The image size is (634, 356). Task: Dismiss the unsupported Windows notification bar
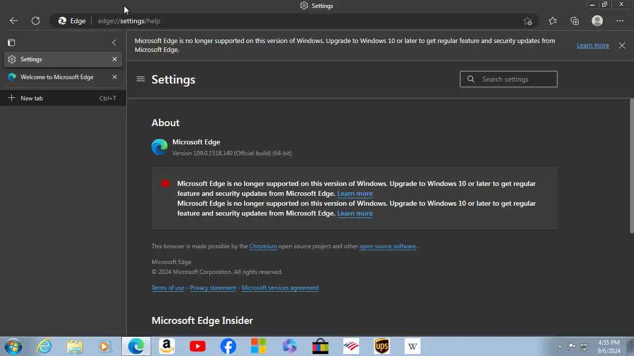(622, 45)
